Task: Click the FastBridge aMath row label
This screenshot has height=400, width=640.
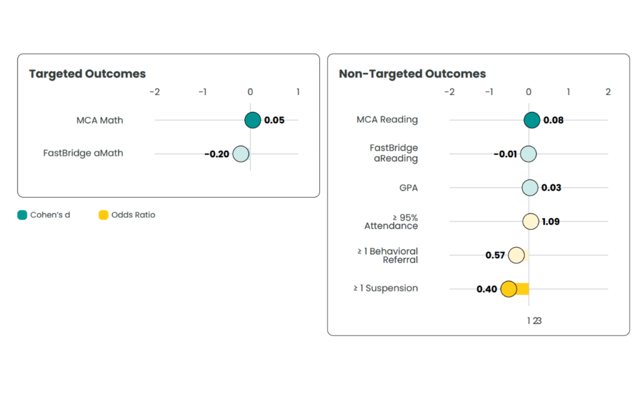Action: coord(83,153)
